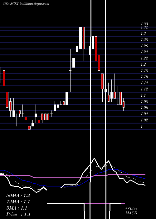Click the 1.04 price axis label
Image resolution: width=156 pixels, height=219 pixels.
tap(144, 114)
